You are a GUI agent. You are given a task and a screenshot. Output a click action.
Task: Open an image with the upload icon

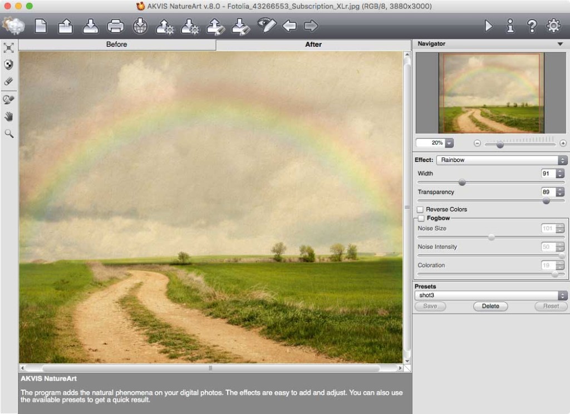click(66, 26)
